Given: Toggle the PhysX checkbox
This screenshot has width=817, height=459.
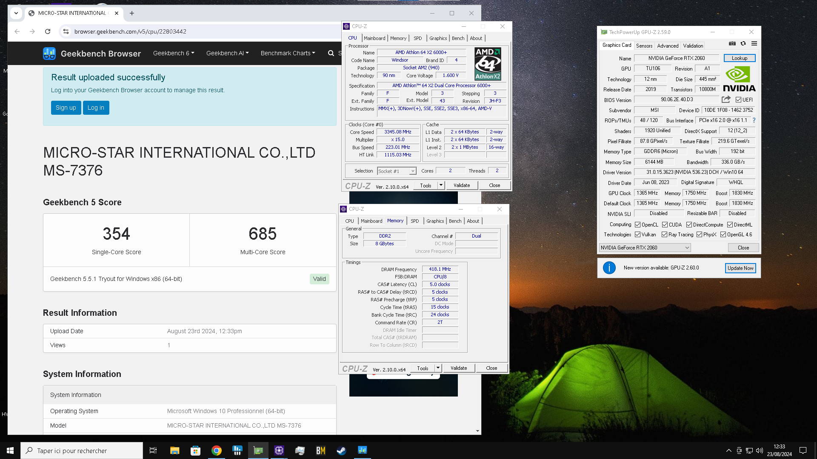Looking at the screenshot, I should tap(699, 234).
